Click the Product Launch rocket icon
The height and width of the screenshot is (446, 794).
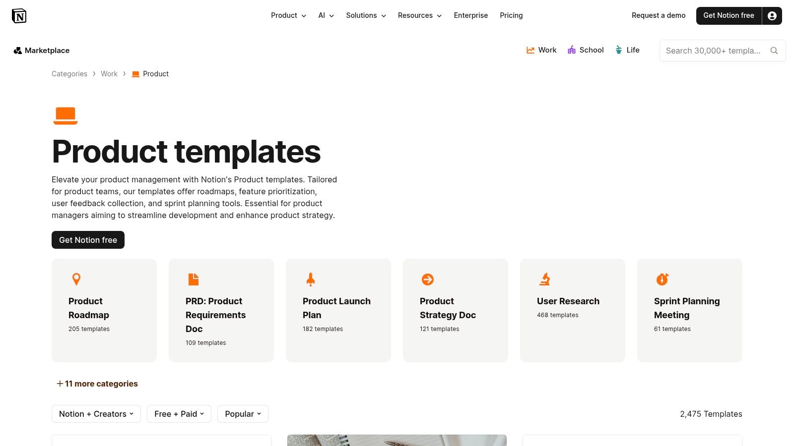coord(311,279)
